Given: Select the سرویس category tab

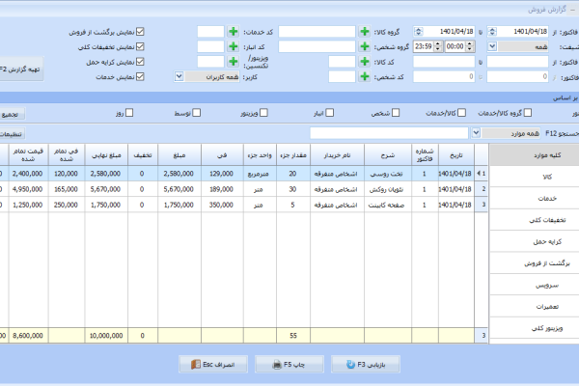Looking at the screenshot, I should click(x=535, y=286).
